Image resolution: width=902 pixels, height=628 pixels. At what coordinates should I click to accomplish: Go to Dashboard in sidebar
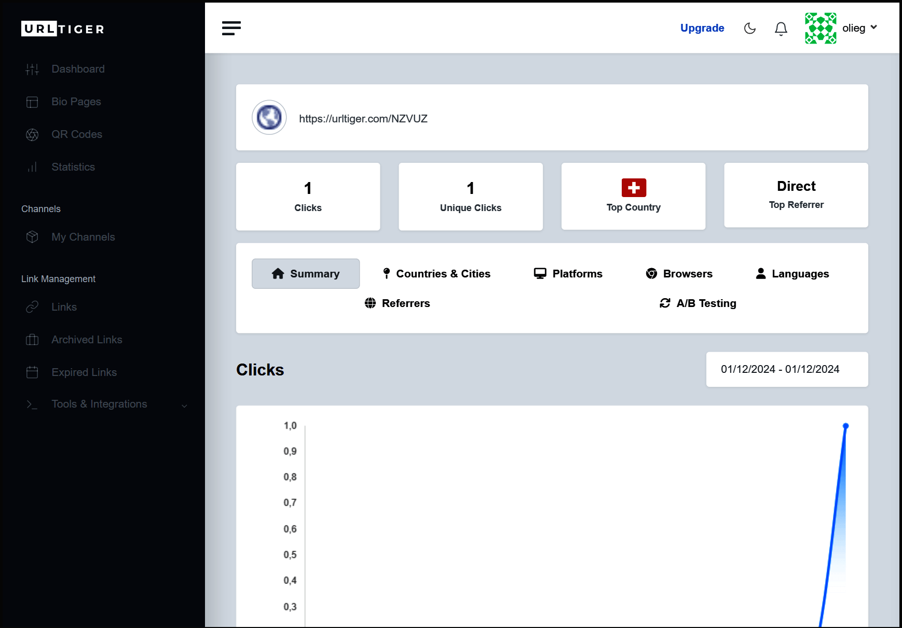pos(78,69)
